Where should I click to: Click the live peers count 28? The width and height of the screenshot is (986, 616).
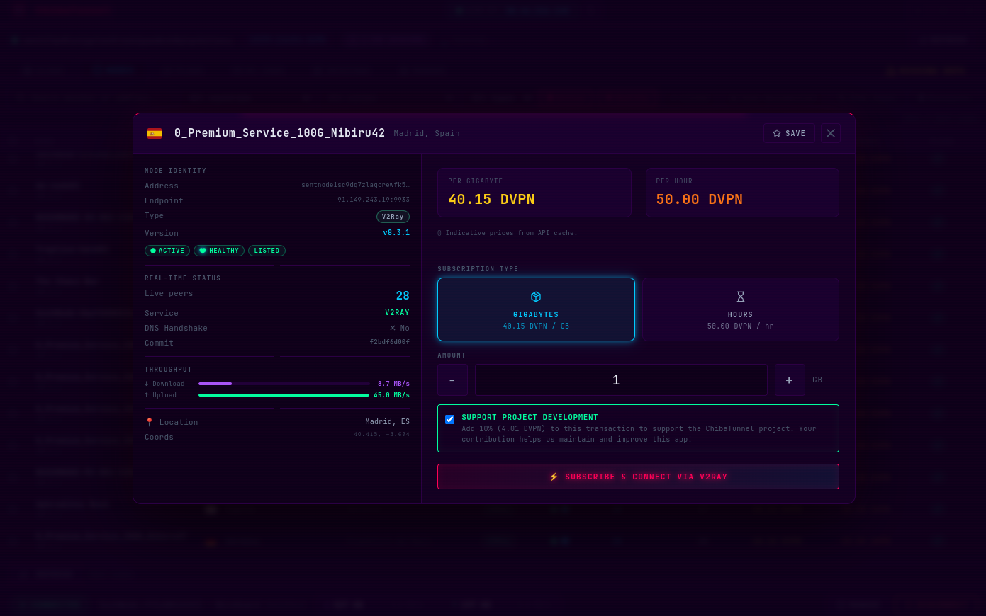(x=403, y=296)
